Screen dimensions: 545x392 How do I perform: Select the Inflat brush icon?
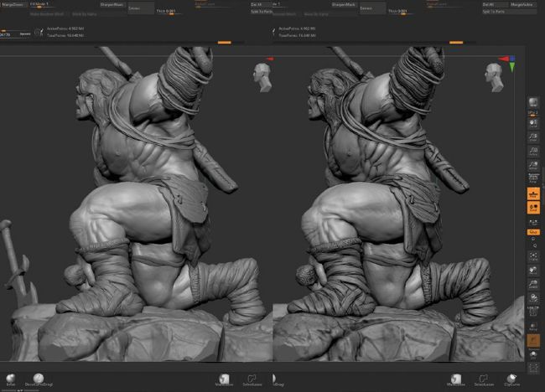click(x=11, y=379)
